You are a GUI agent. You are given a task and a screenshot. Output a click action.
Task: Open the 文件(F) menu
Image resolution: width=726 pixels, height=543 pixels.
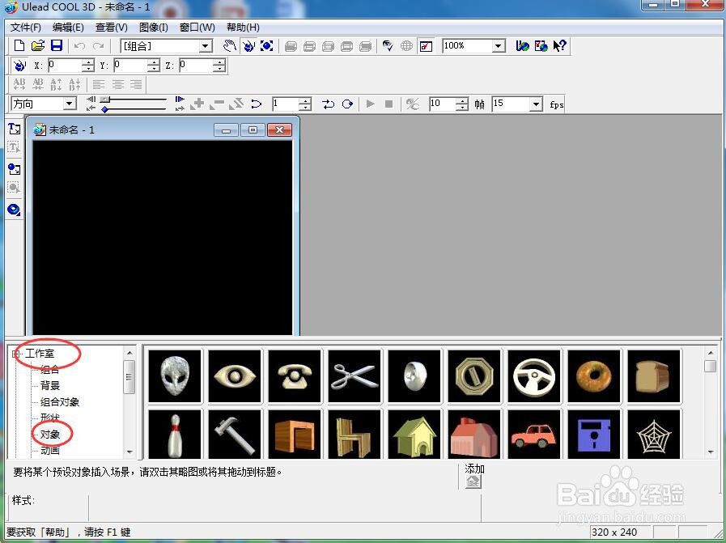[x=25, y=28]
